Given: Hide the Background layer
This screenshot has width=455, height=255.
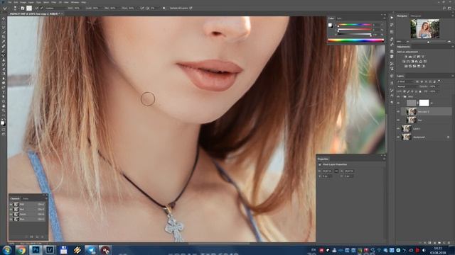Looking at the screenshot, I should (398, 137).
